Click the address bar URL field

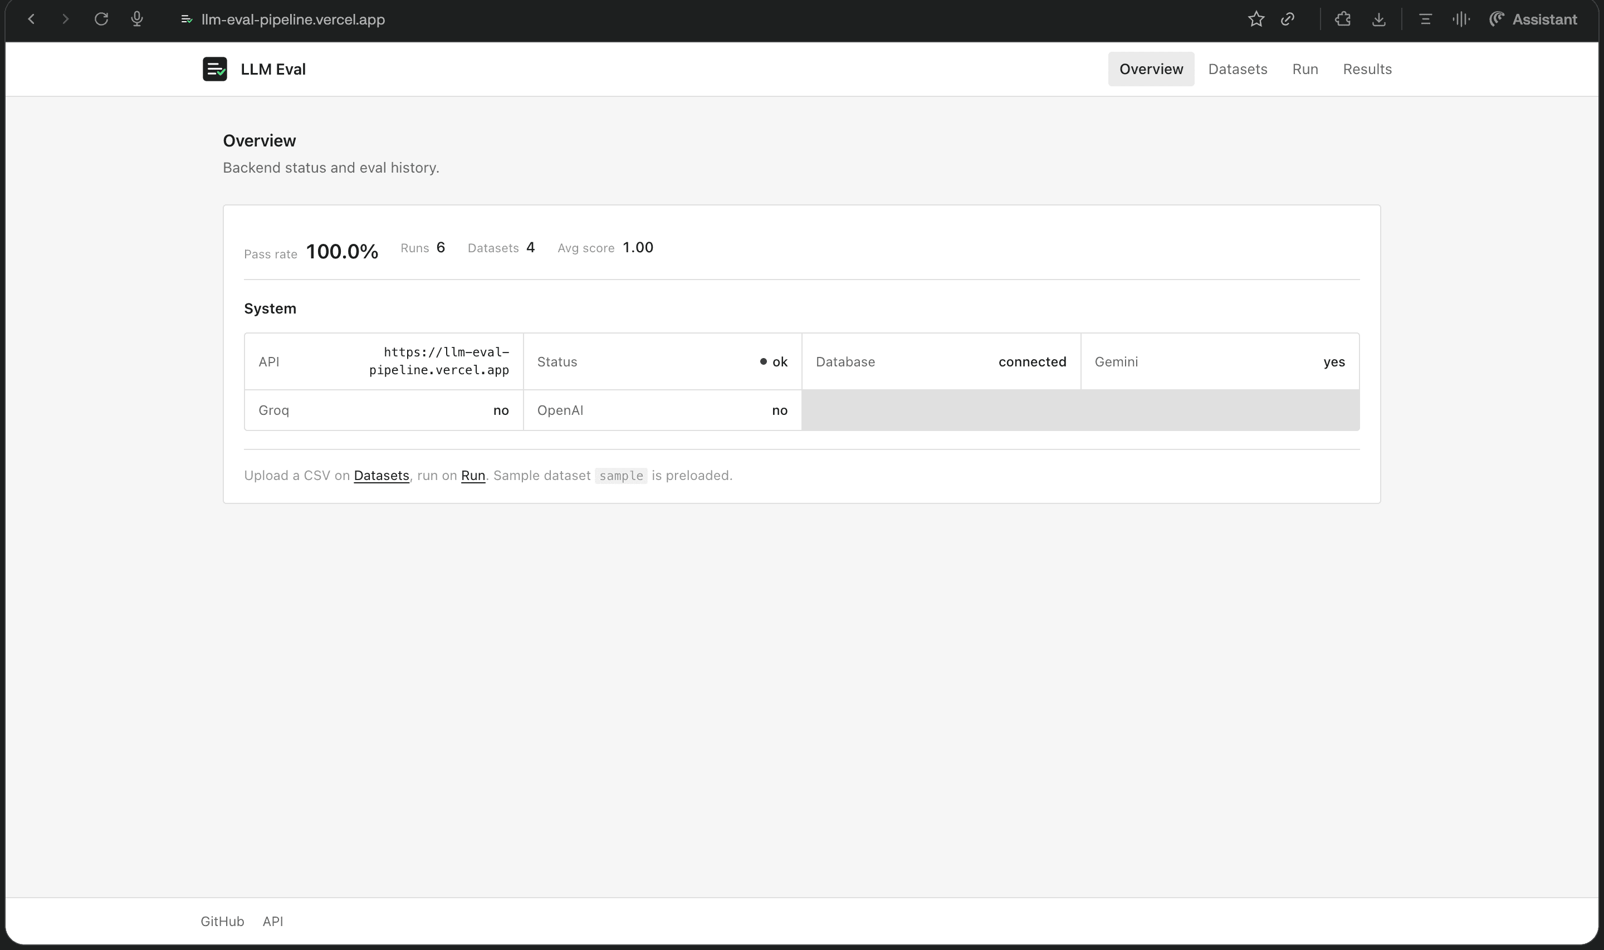coord(293,19)
